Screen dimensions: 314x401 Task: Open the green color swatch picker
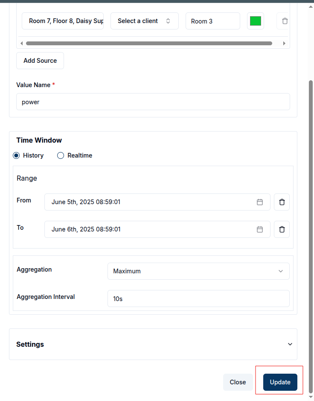[x=255, y=21]
